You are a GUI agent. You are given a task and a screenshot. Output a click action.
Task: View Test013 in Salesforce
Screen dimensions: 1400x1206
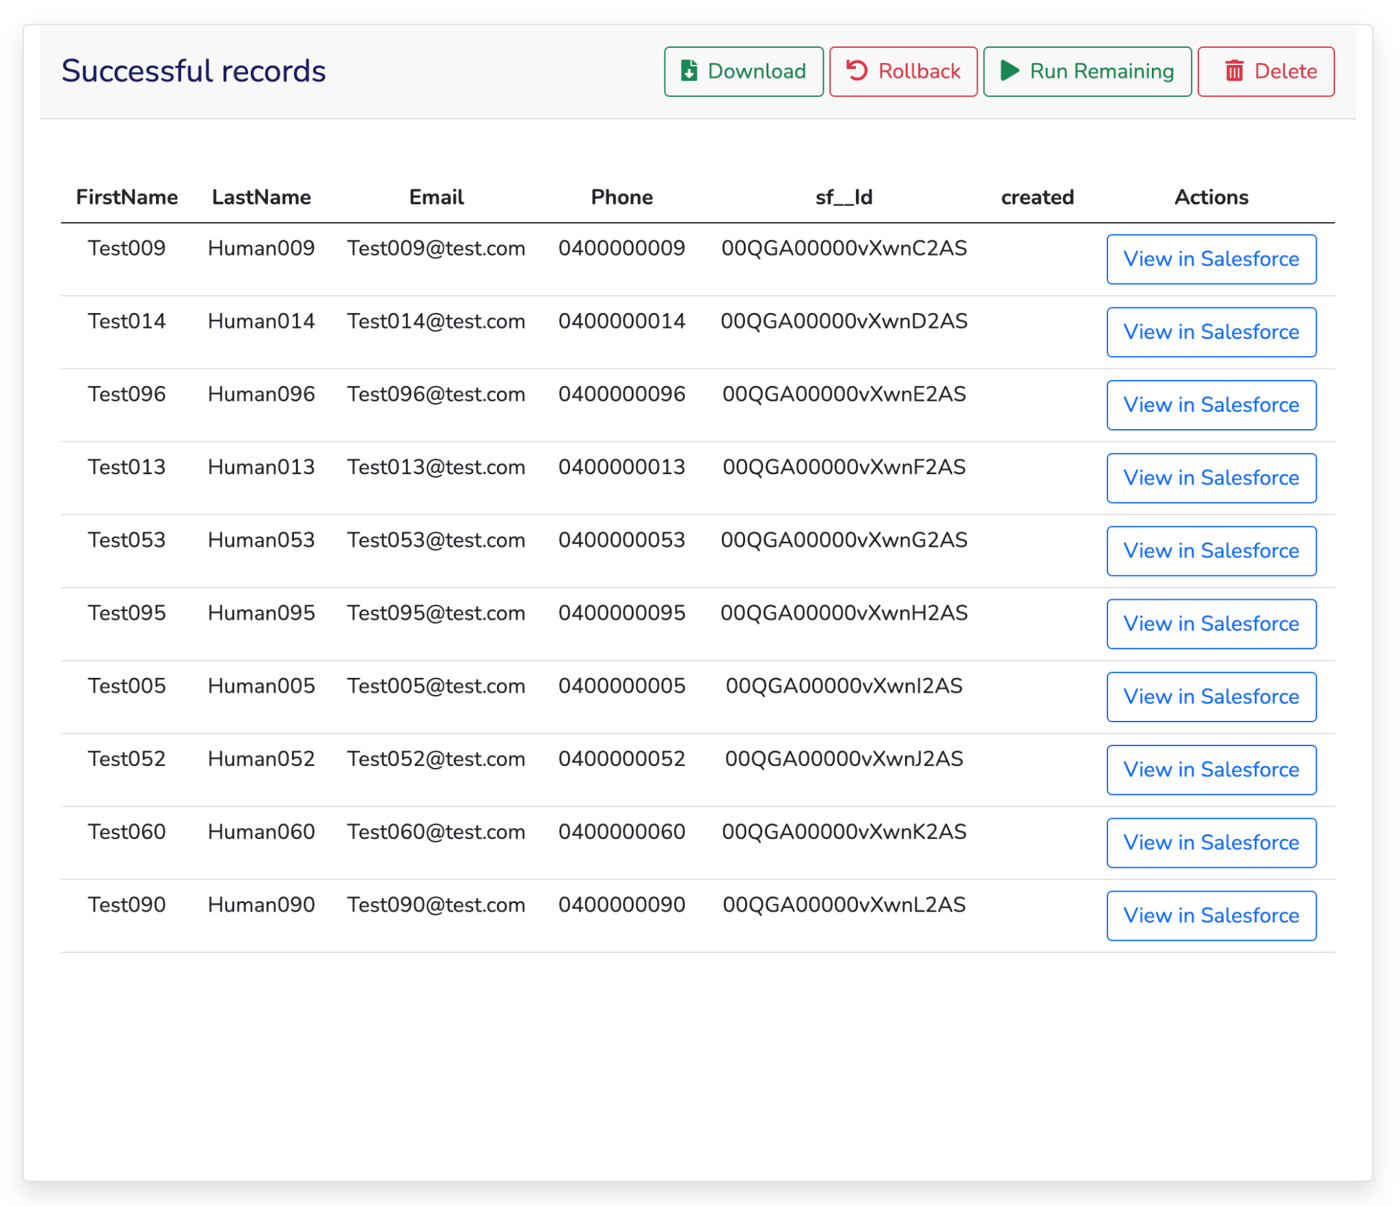(1211, 478)
